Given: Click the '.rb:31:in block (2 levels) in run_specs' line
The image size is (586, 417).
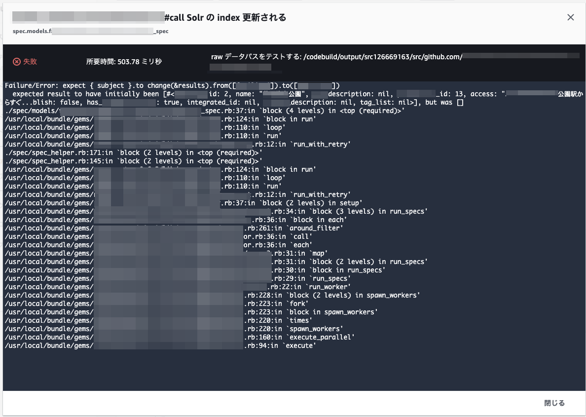Looking at the screenshot, I should click(217, 262).
